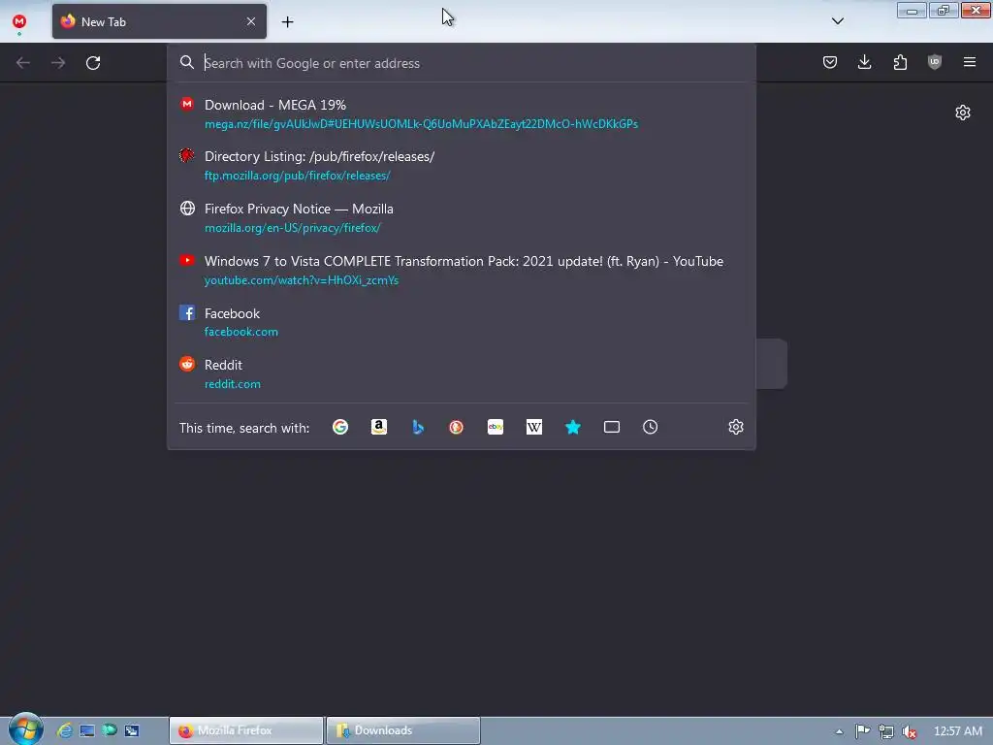This screenshot has height=745, width=993.
Task: Select the Download - MEGA 19% suggestion
Action: pos(461,113)
